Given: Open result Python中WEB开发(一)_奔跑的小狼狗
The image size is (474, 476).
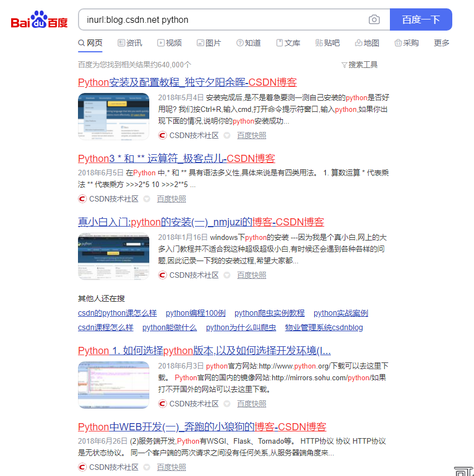Looking at the screenshot, I should point(202,427).
